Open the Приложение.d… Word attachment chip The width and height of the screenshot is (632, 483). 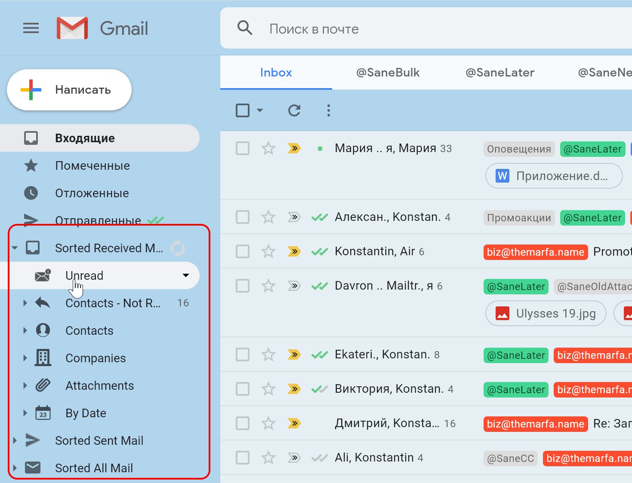[554, 176]
